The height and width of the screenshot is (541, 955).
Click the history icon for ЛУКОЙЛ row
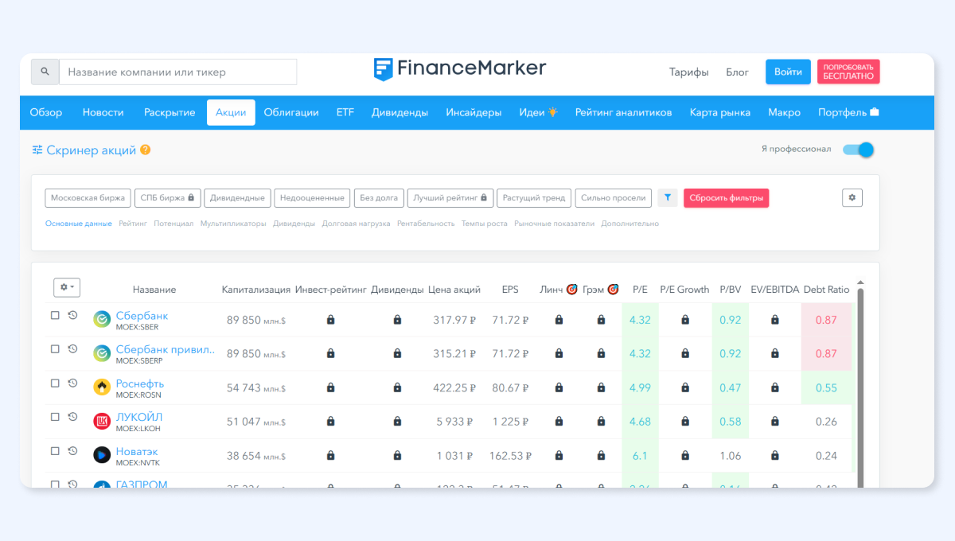[72, 416]
